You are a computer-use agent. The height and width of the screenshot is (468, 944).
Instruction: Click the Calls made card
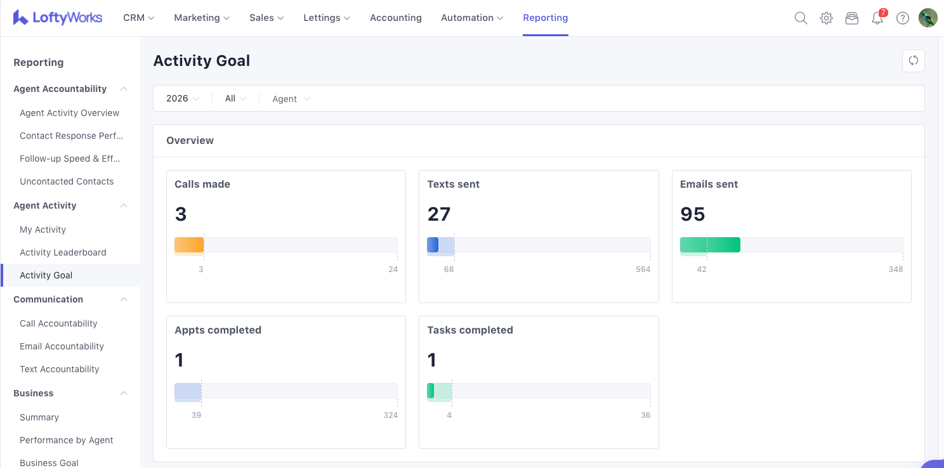pyautogui.click(x=285, y=236)
